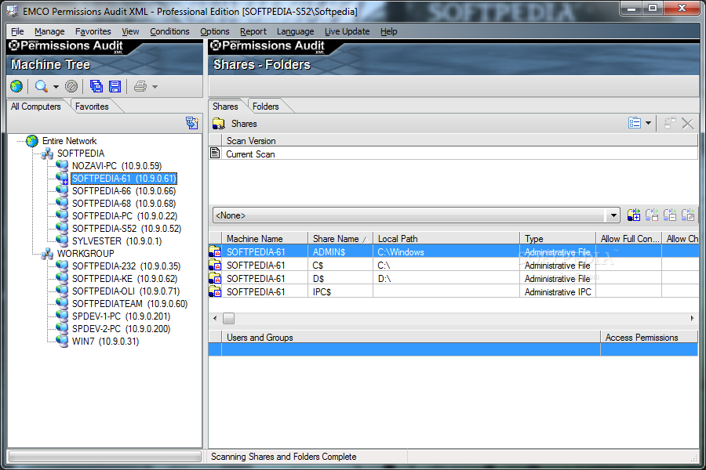The width and height of the screenshot is (706, 470).
Task: Click the grayed compare scans icon
Action: coord(670,123)
